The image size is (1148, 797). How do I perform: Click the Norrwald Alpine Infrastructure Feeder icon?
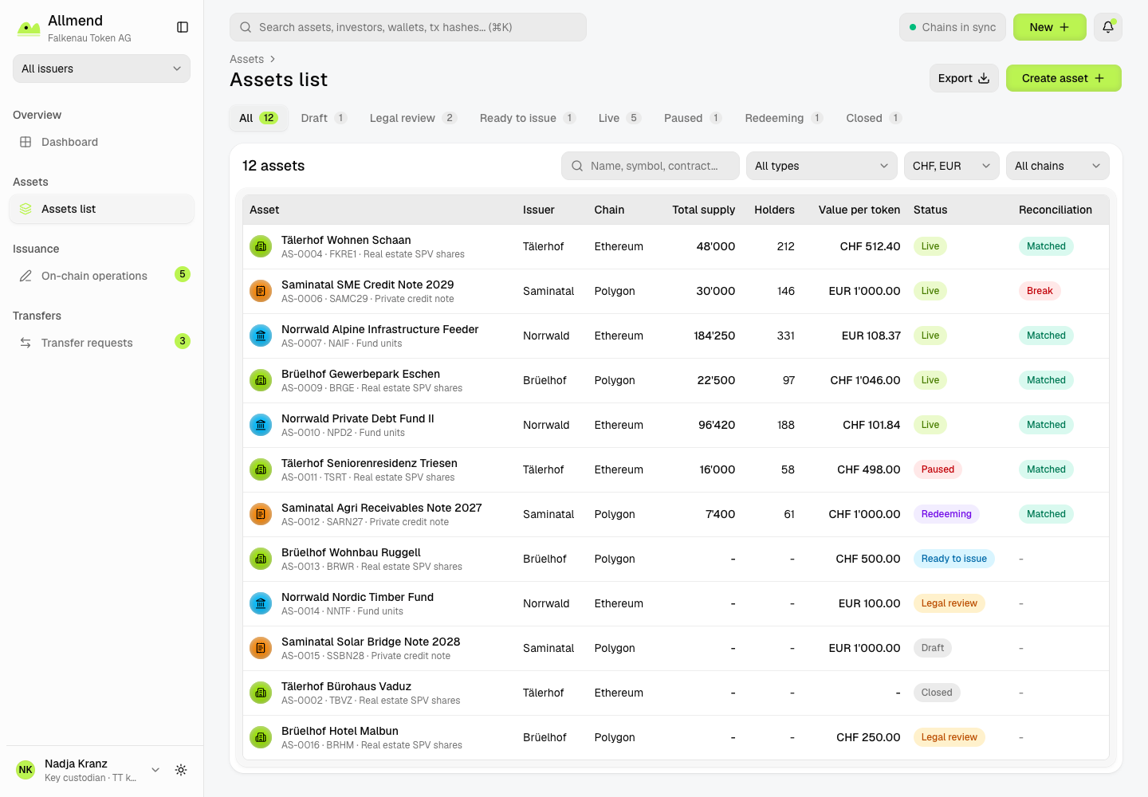coord(261,336)
